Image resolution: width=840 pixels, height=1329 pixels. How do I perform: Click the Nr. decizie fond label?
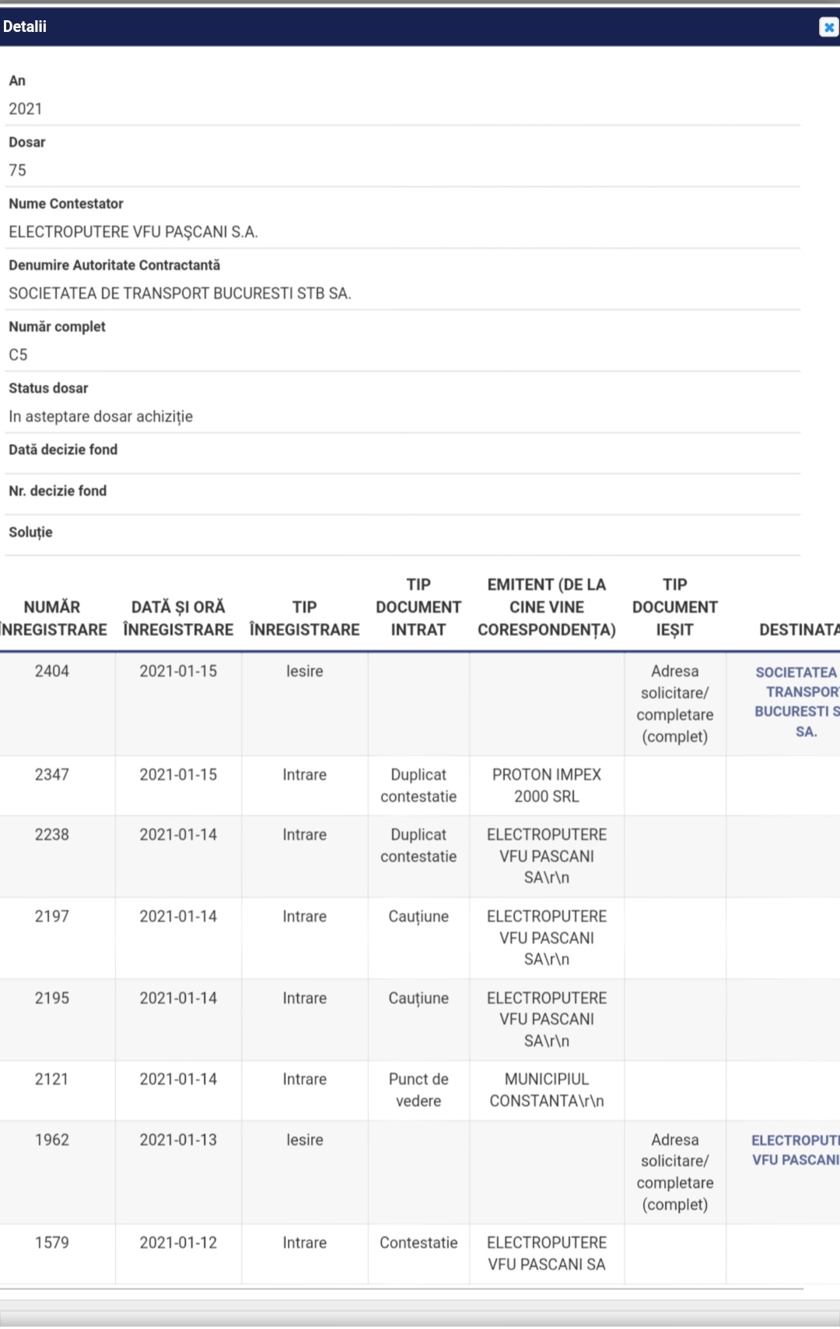58,491
